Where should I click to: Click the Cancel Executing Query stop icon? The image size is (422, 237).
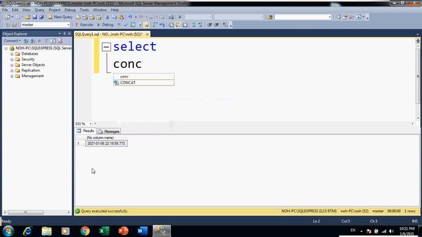click(x=119, y=25)
